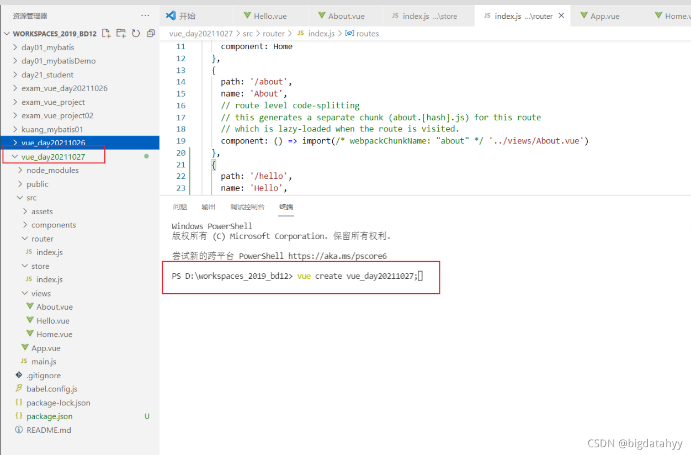Click the New Folder icon in explorer header

click(x=121, y=34)
